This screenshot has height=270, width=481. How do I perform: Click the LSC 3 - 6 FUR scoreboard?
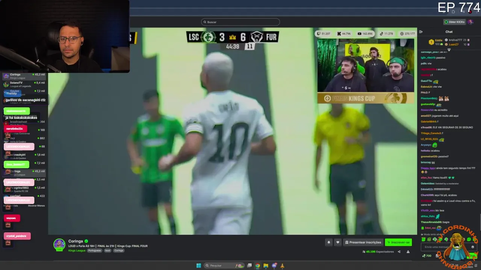[233, 37]
